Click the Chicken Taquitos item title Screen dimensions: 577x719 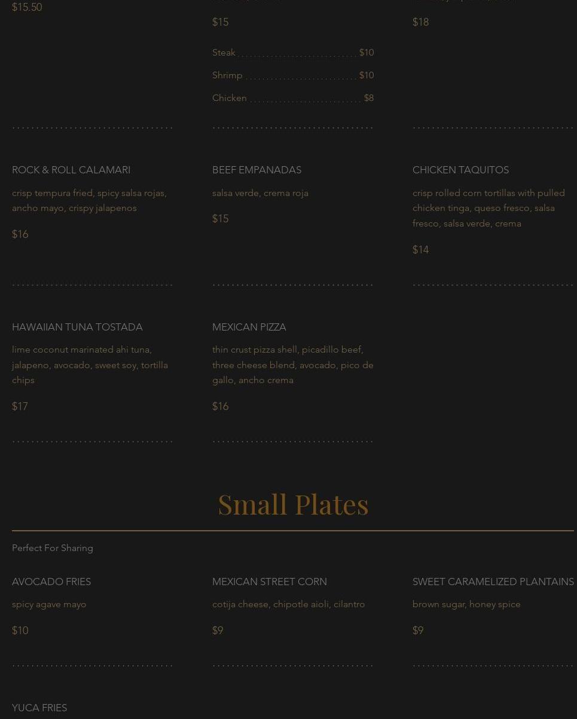(460, 170)
